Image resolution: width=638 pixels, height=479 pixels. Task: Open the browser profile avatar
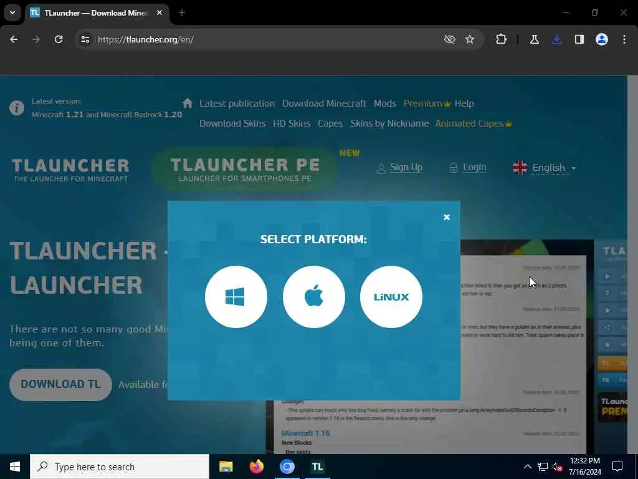pyautogui.click(x=601, y=39)
